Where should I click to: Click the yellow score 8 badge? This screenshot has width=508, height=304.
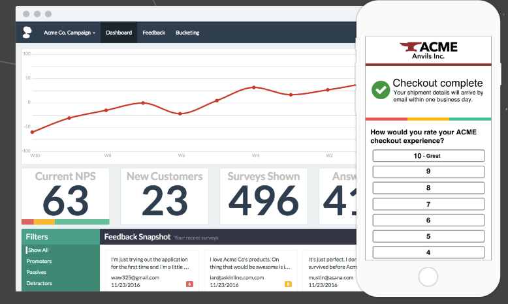288,284
